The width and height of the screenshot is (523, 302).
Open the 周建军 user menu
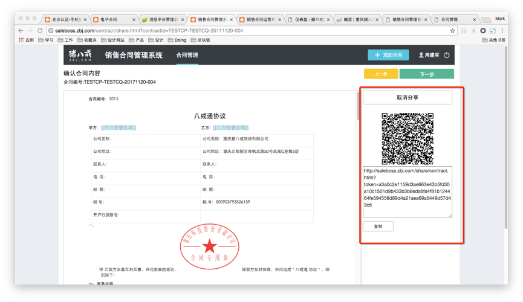tap(429, 55)
